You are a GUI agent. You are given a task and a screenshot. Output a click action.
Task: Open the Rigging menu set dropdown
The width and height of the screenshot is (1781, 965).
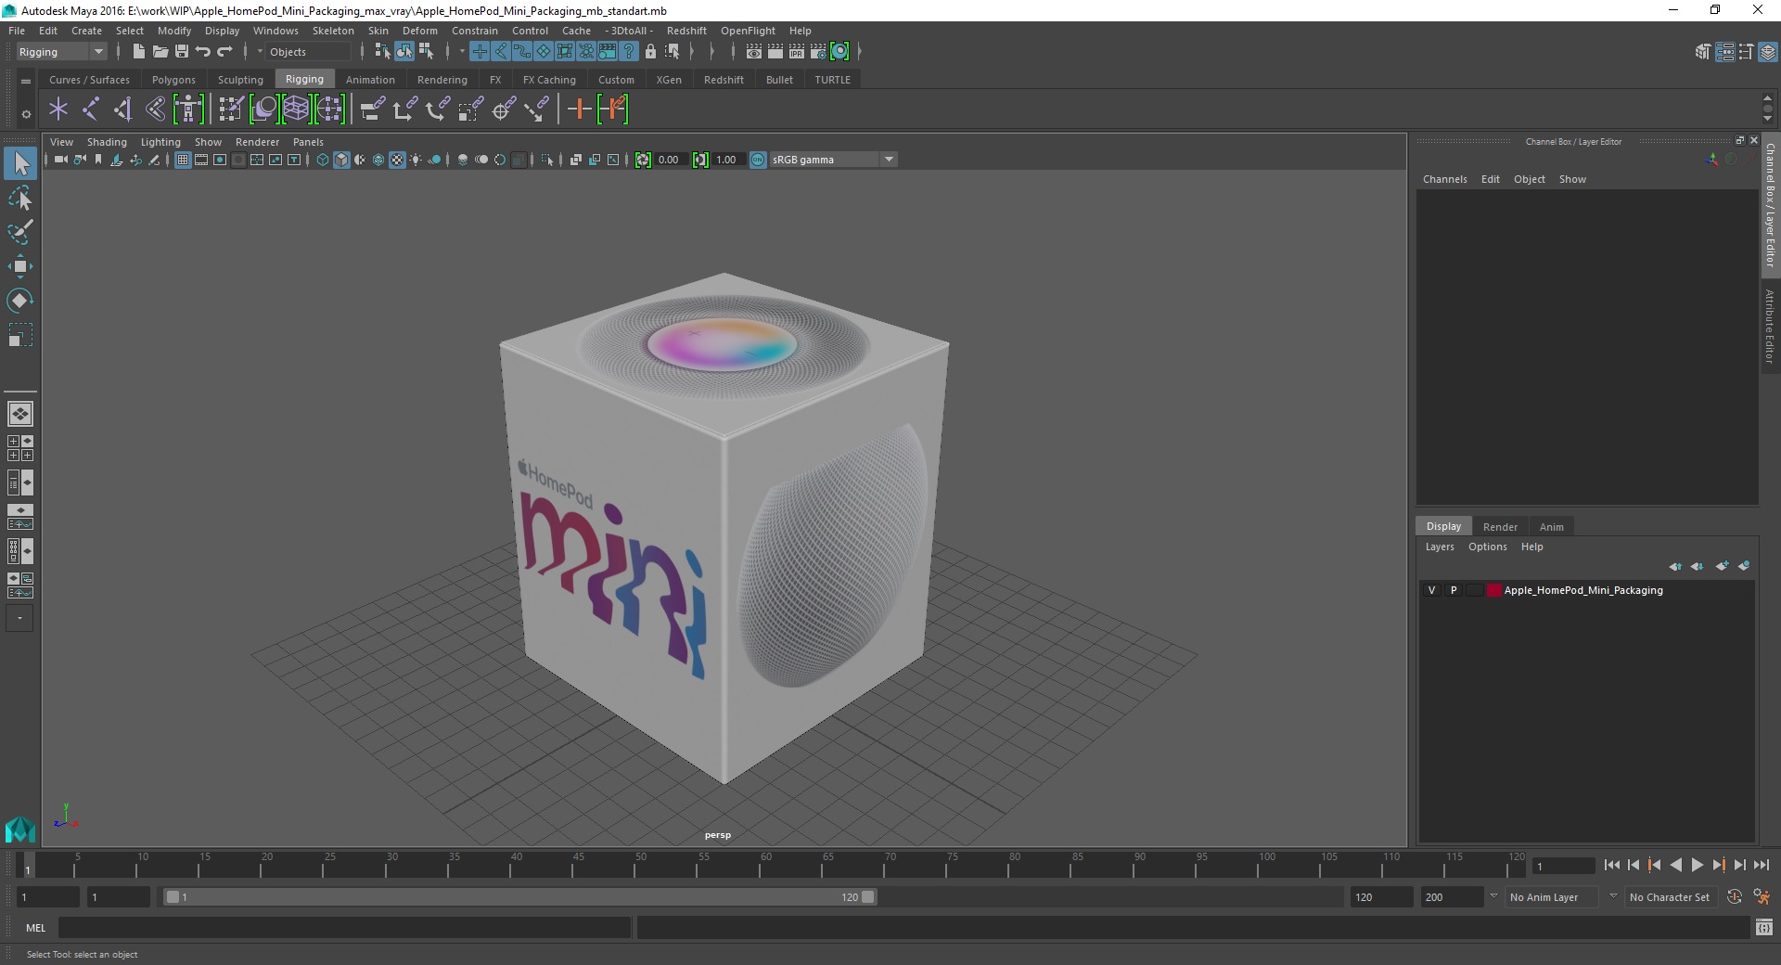pyautogui.click(x=61, y=52)
